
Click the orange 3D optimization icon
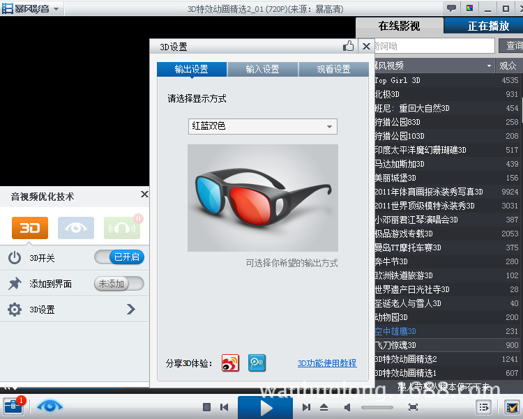click(30, 228)
